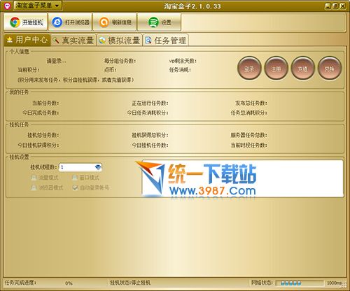Click the orange refresh icon for 刷新信息
Screen dimensions: 350x291
pyautogui.click(x=104, y=22)
